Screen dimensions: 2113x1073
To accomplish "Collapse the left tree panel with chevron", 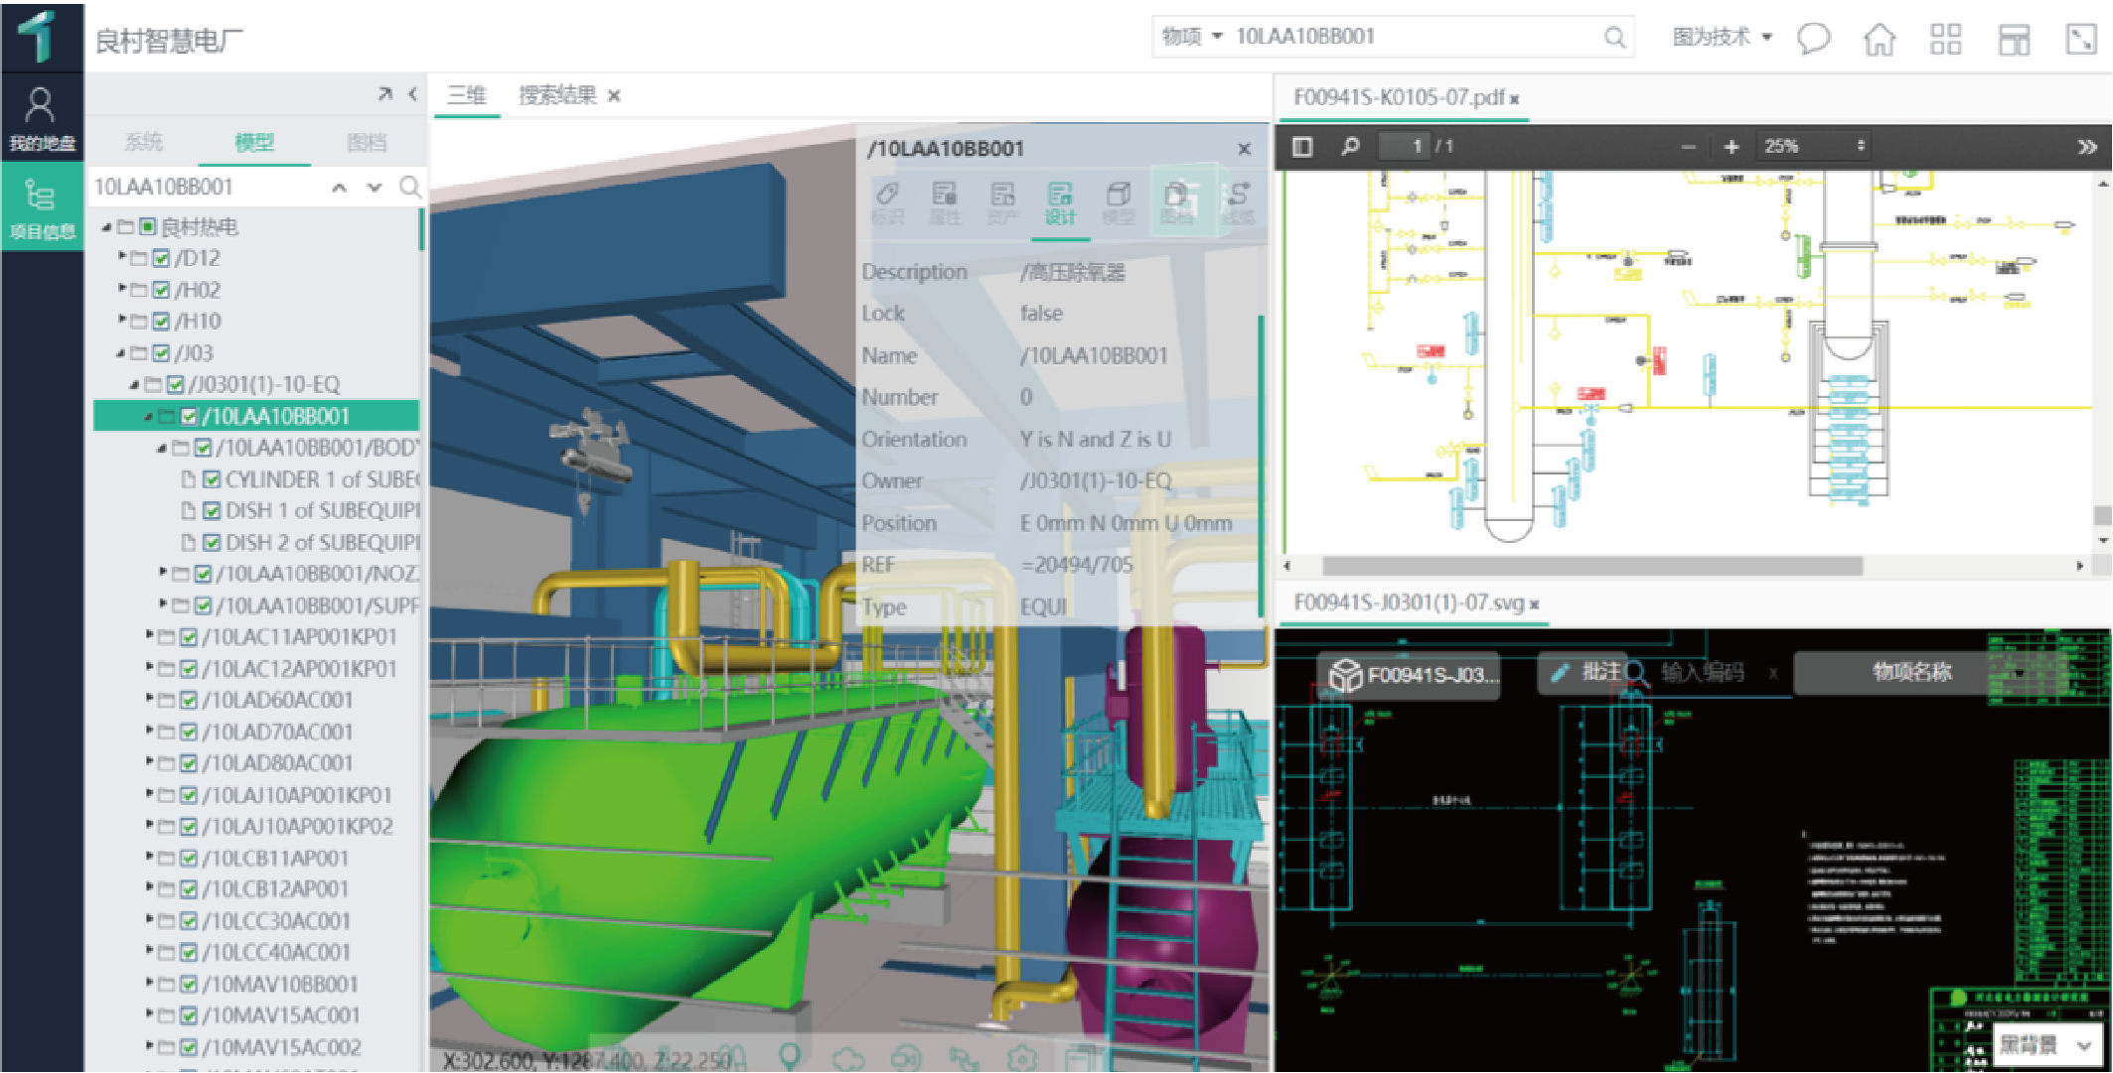I will pyautogui.click(x=413, y=94).
